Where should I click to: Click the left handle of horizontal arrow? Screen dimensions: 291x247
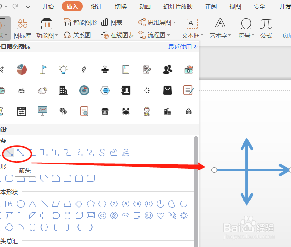click(214, 170)
